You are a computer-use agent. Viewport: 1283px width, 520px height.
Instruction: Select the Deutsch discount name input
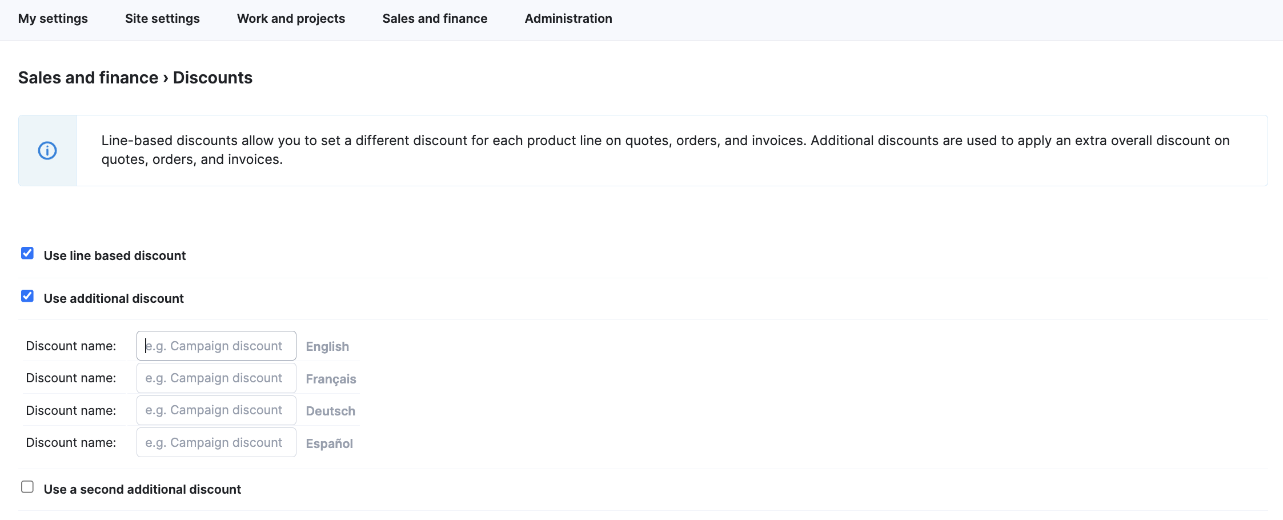coord(216,410)
